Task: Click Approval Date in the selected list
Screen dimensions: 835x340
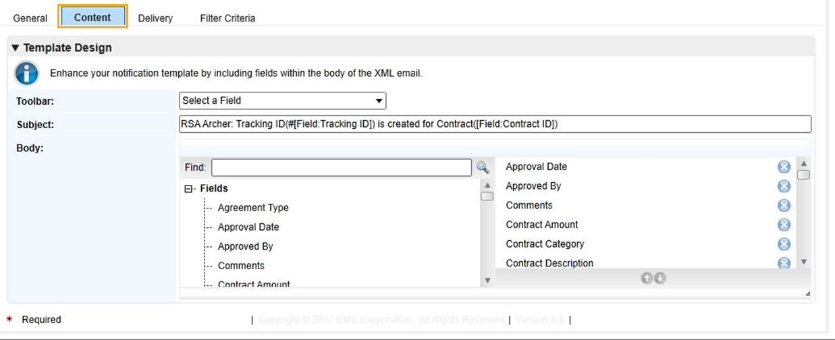Action: (x=536, y=167)
